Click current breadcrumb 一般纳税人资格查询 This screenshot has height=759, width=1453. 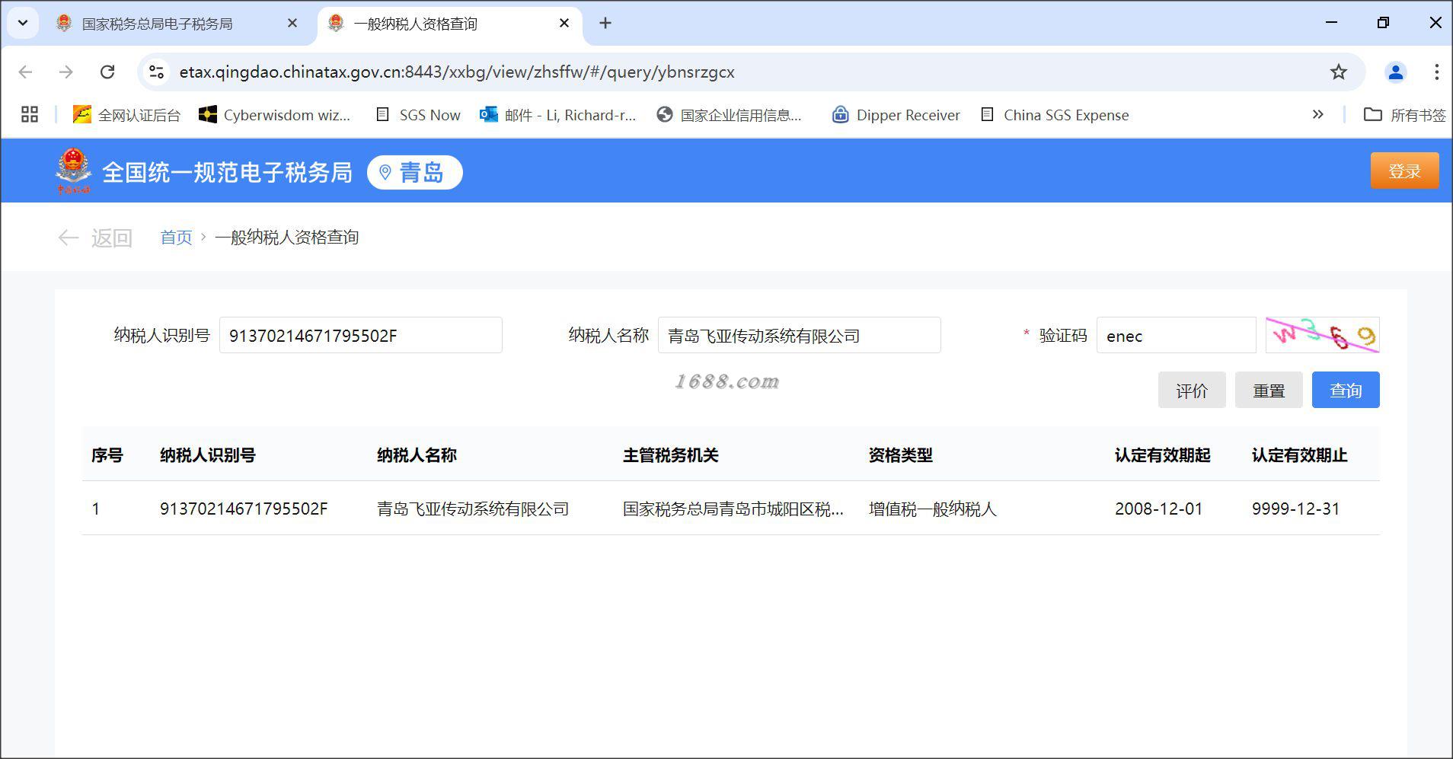[x=286, y=238]
